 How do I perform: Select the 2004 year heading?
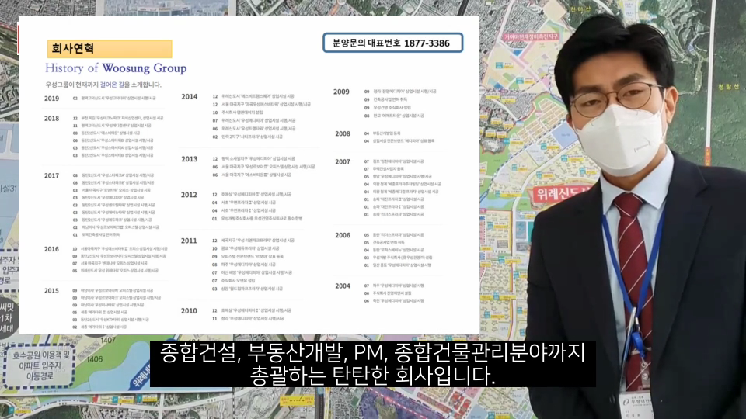343,286
